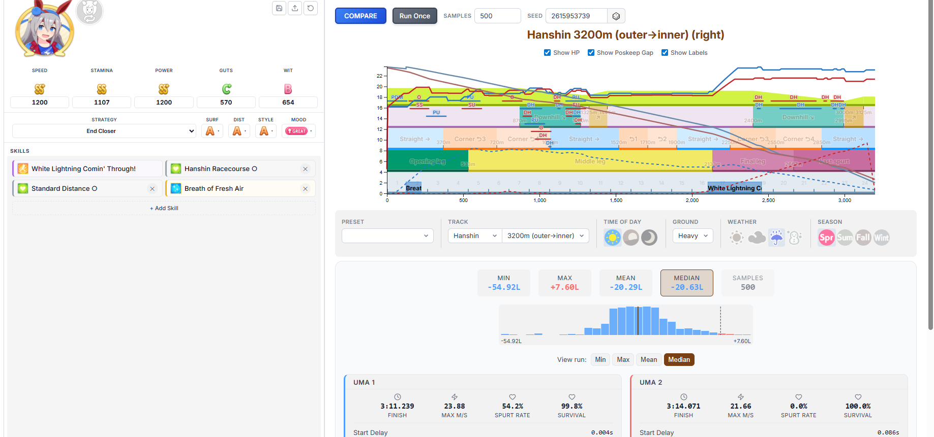Viewport: 934px width, 437px height.
Task: Click the Speed SS rank icon
Action: (40, 89)
